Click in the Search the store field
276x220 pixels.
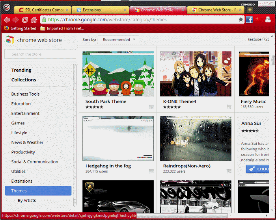coord(40,54)
